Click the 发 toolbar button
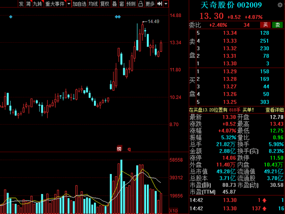Image resolution: width=285 pixels, height=214 pixels. (x=21, y=4)
